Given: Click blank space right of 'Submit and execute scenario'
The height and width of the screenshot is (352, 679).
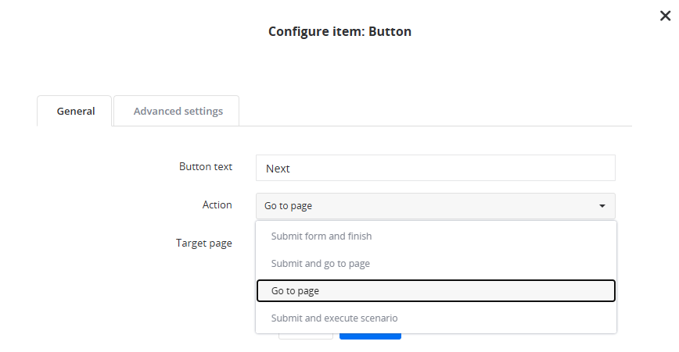Looking at the screenshot, I should [x=508, y=318].
